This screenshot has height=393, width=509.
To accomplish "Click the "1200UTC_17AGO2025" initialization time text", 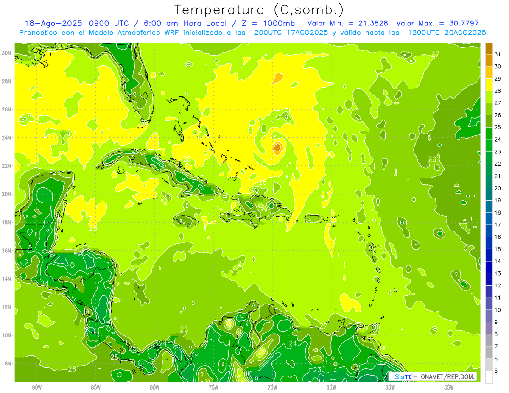I will (288, 33).
